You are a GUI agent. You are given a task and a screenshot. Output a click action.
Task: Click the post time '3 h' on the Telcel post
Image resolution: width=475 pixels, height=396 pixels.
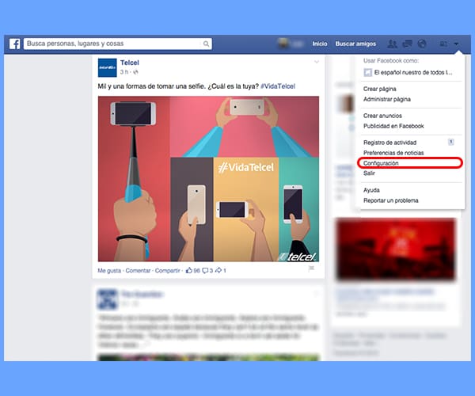pyautogui.click(x=124, y=72)
